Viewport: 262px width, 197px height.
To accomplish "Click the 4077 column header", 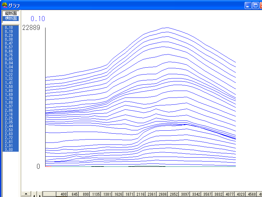I will click(x=229, y=194).
